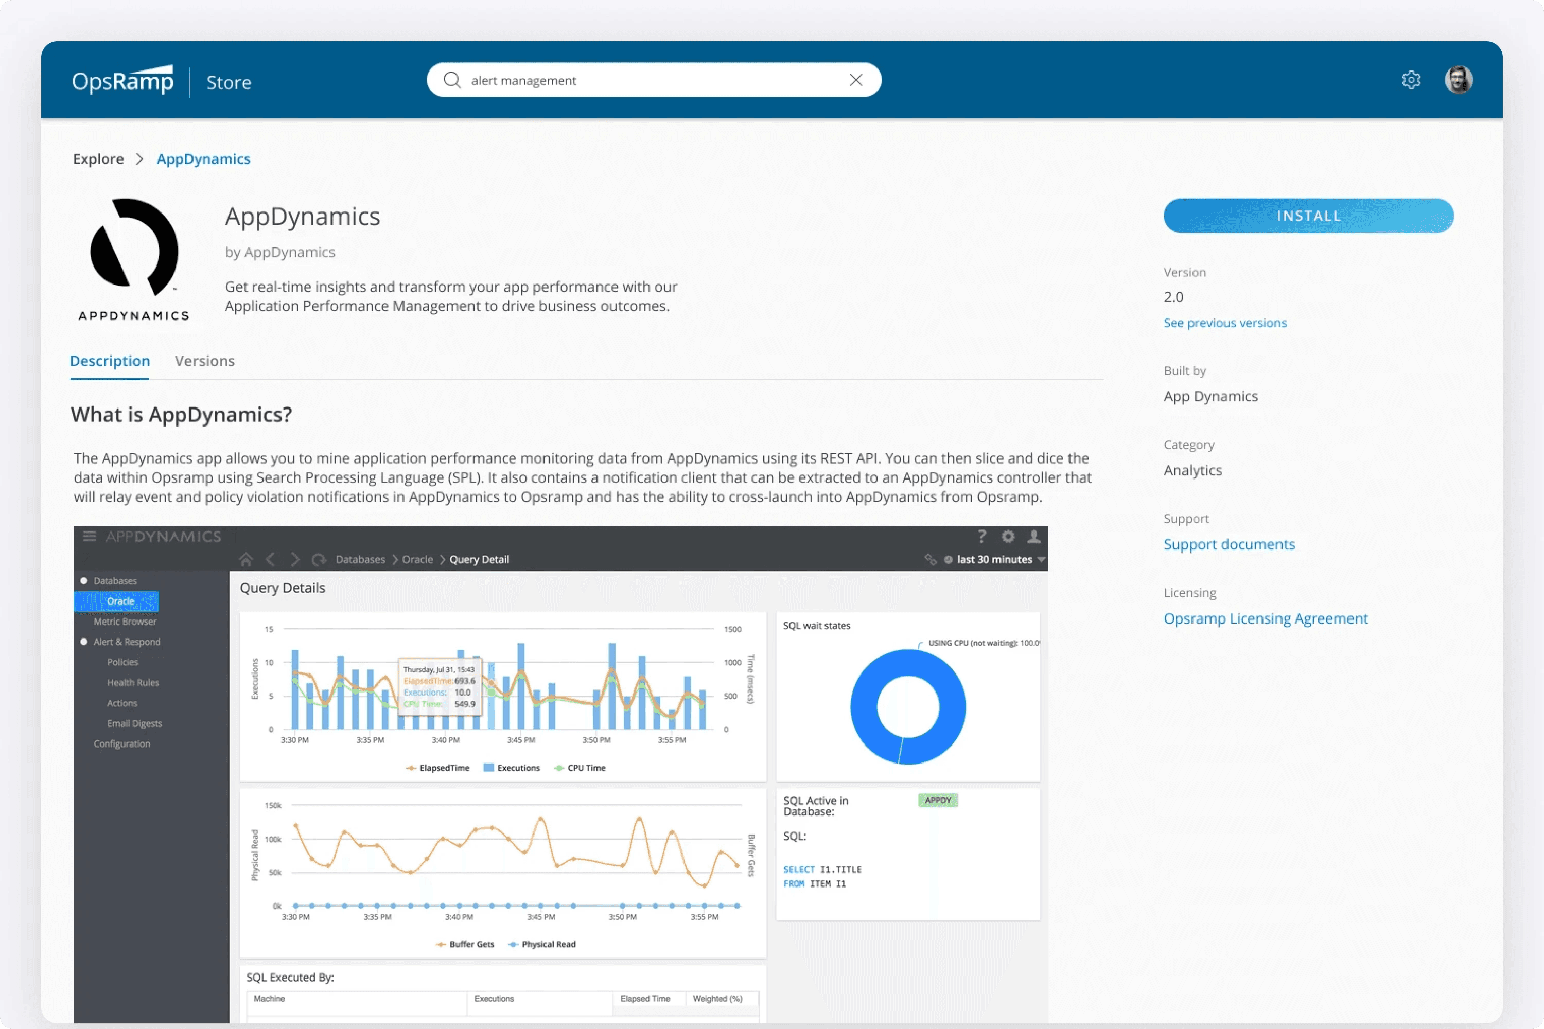Click the AppDynamics app logo
Image resolution: width=1544 pixels, height=1029 pixels.
[134, 260]
